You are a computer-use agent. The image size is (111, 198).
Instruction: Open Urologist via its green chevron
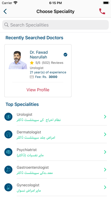(105, 117)
